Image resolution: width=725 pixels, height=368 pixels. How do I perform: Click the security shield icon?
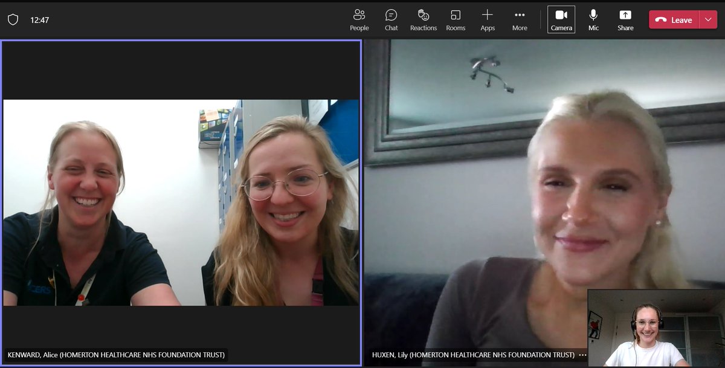12,19
